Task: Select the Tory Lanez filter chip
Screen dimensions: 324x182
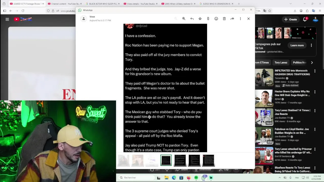Action: [281, 62]
